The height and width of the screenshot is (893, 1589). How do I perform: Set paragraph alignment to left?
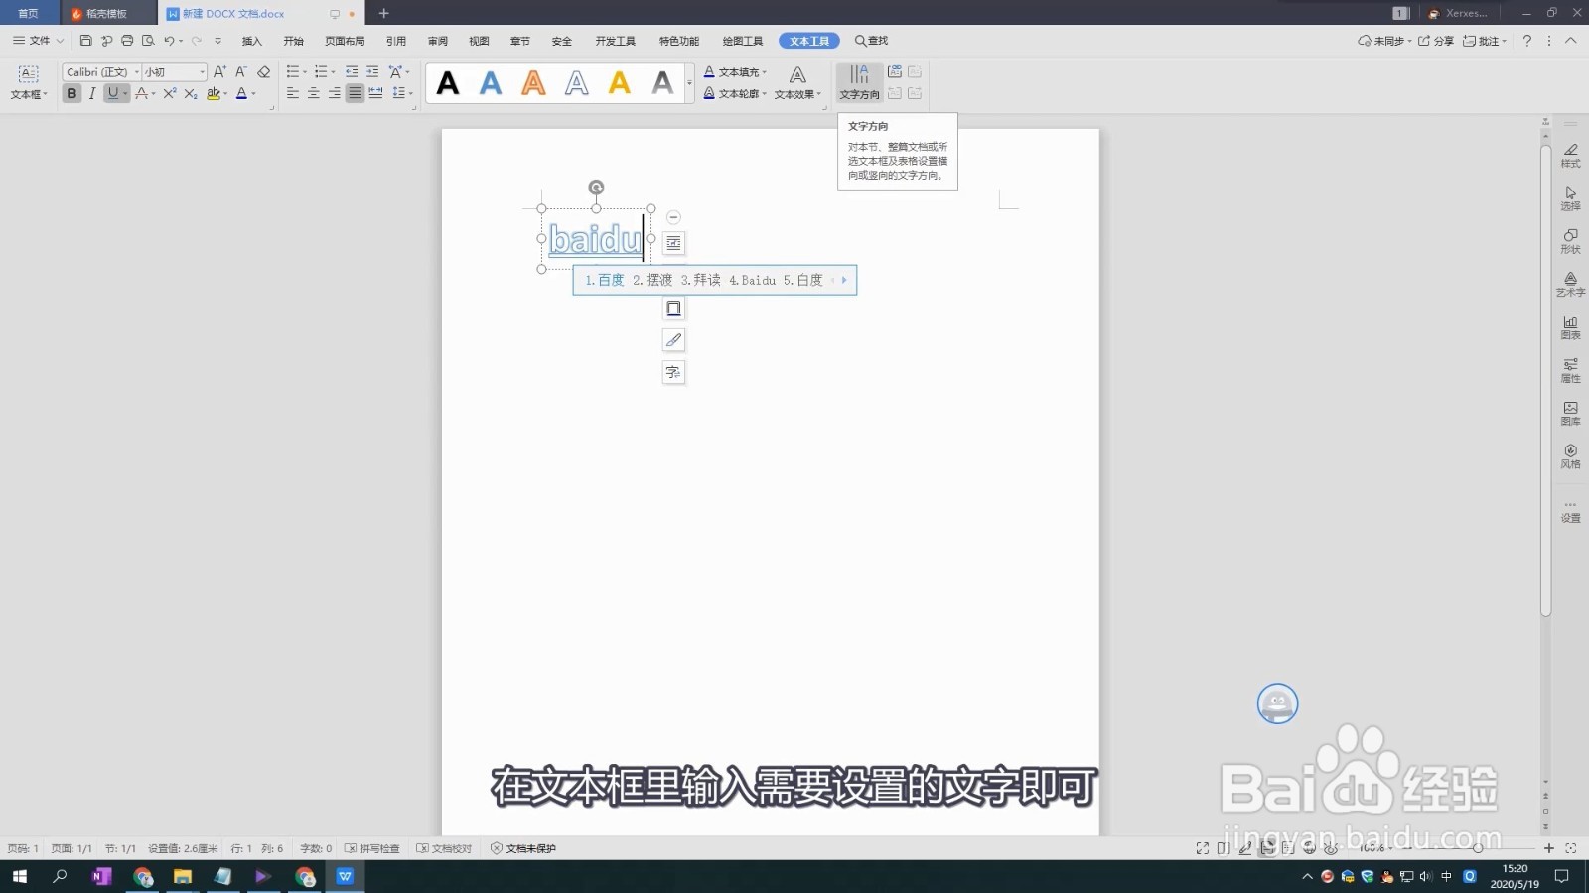pyautogui.click(x=293, y=93)
